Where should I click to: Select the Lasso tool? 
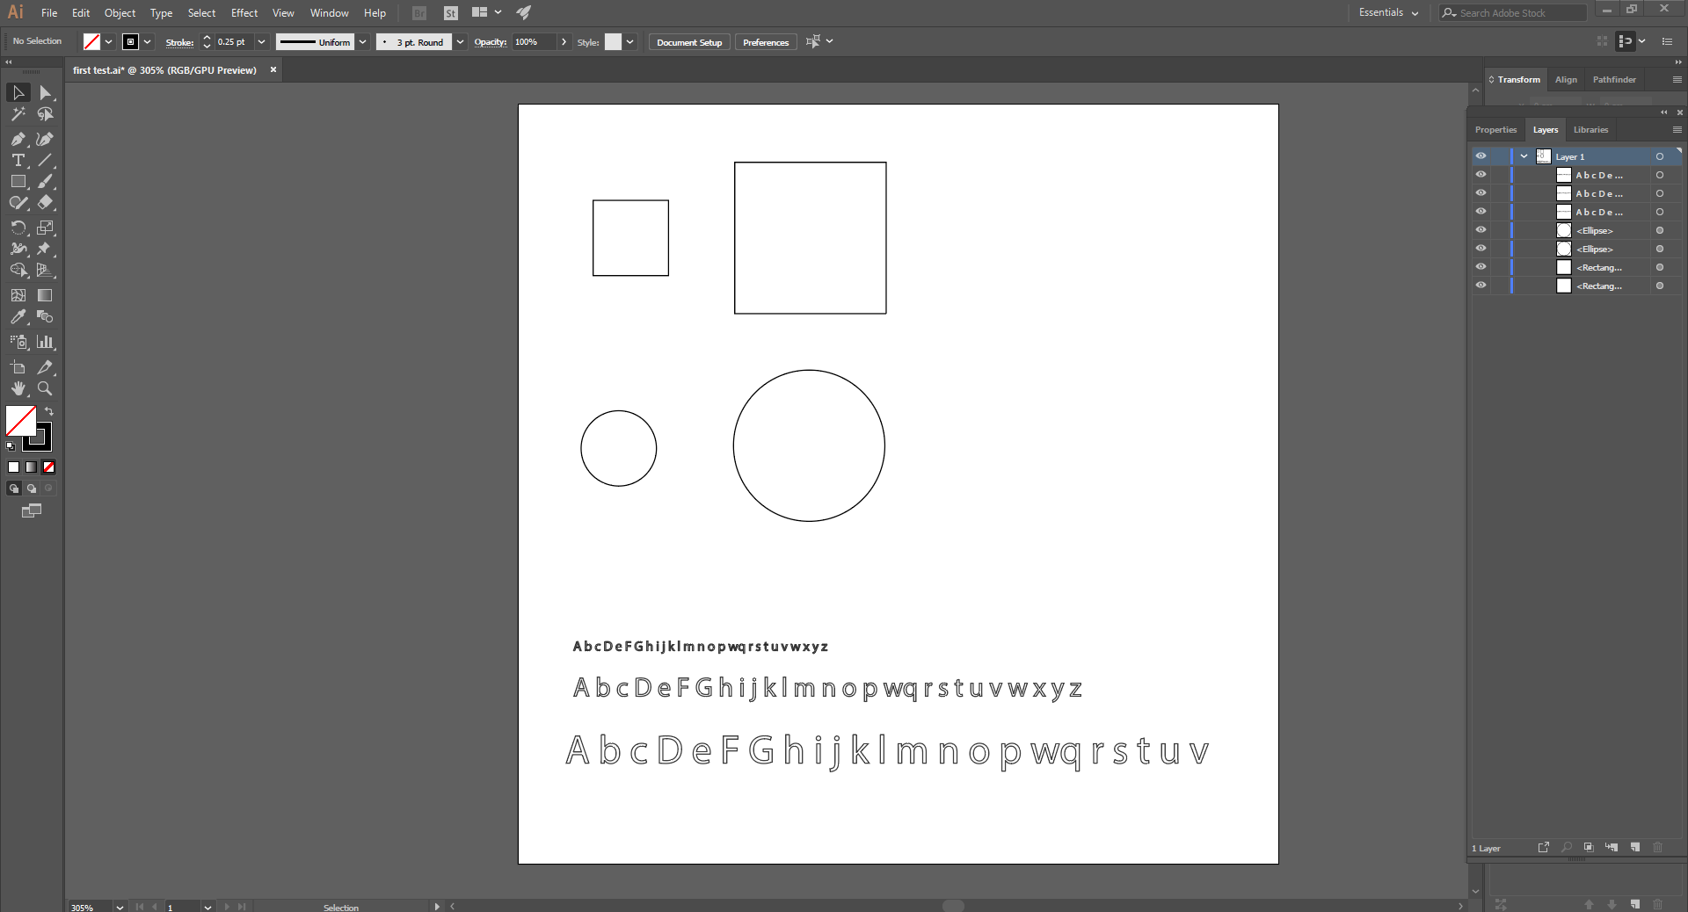(45, 114)
